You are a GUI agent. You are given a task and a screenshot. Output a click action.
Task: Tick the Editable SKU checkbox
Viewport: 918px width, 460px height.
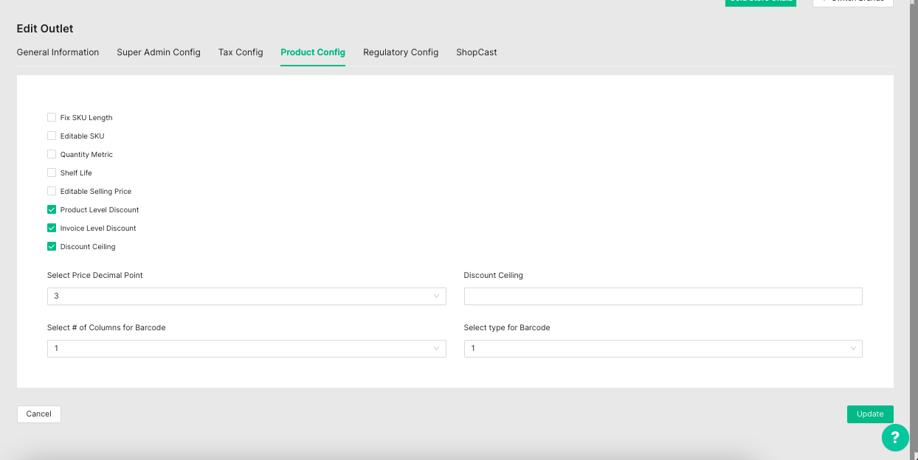click(x=52, y=136)
